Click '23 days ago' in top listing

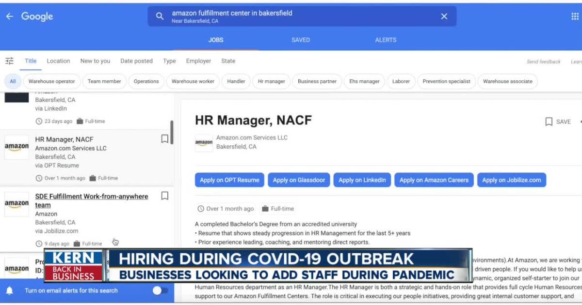click(x=54, y=121)
